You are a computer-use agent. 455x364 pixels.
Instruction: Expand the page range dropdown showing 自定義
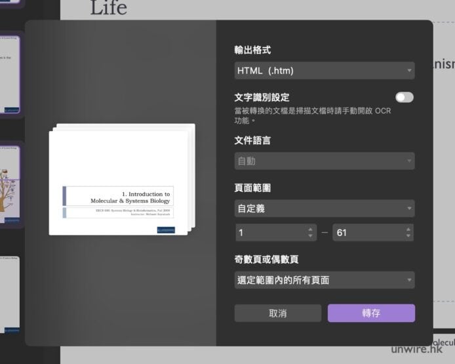pos(325,208)
